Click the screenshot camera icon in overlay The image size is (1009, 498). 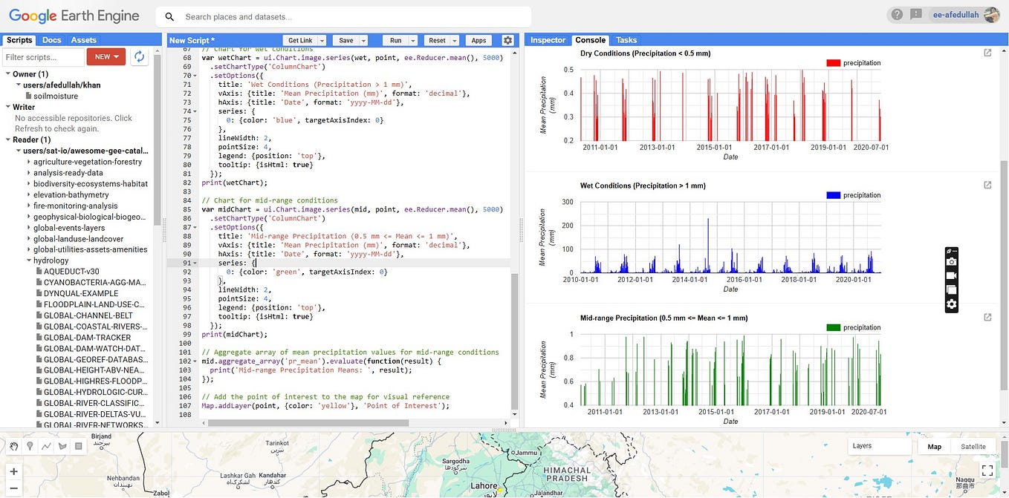[x=951, y=262]
